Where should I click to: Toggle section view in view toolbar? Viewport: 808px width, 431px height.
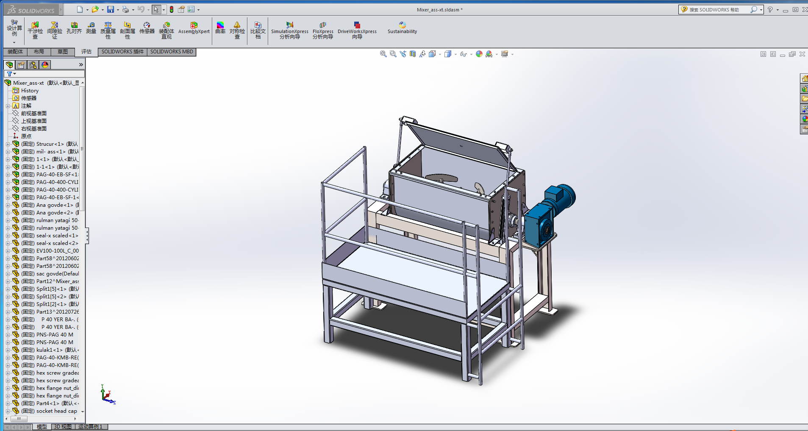pyautogui.click(x=413, y=54)
